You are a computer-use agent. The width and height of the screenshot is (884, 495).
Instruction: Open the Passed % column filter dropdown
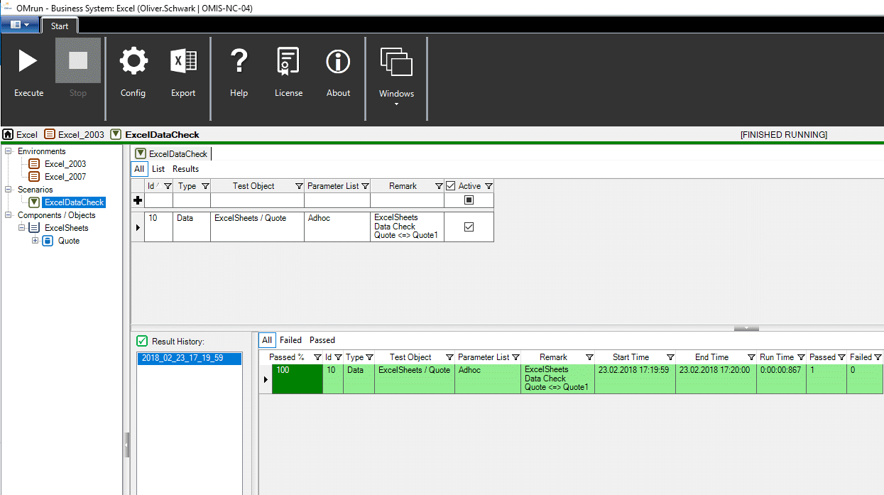[x=317, y=357]
